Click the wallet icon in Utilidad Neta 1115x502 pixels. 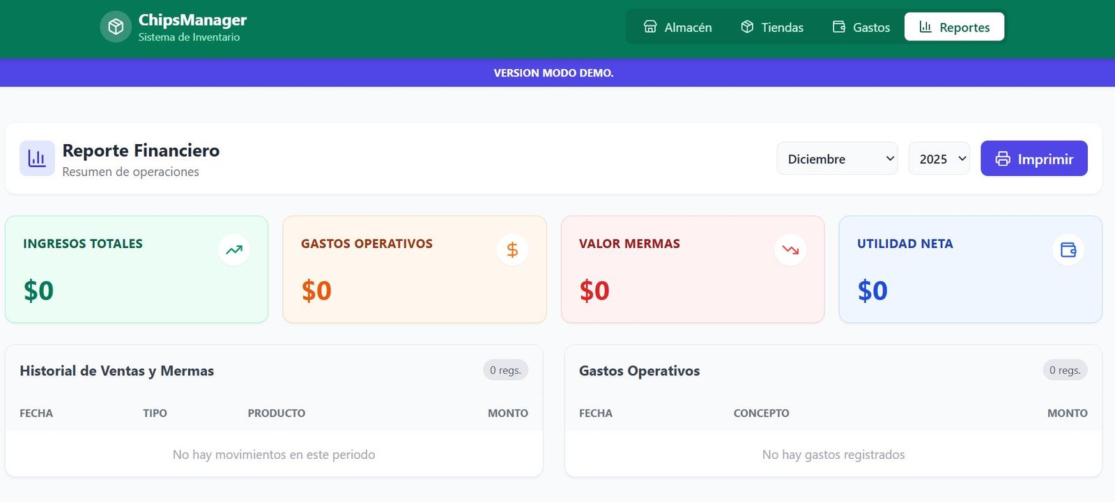(x=1068, y=250)
